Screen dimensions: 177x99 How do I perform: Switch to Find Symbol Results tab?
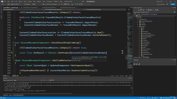tap(18, 95)
